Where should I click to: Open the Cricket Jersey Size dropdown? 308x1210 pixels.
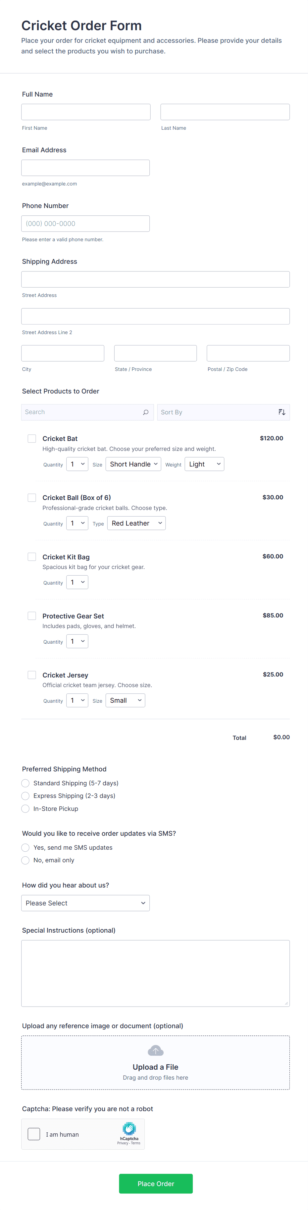[x=125, y=700]
